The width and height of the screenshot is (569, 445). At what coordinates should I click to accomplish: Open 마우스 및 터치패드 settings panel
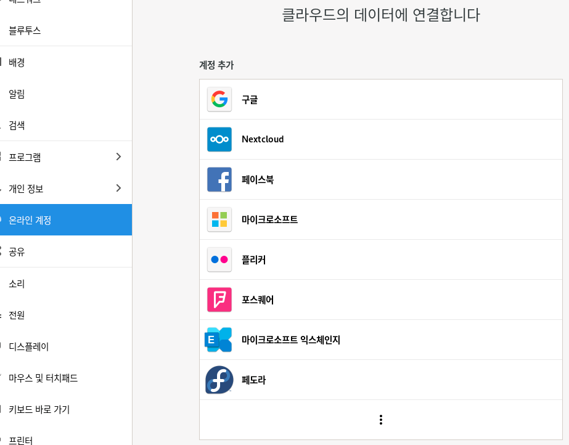coord(66,378)
